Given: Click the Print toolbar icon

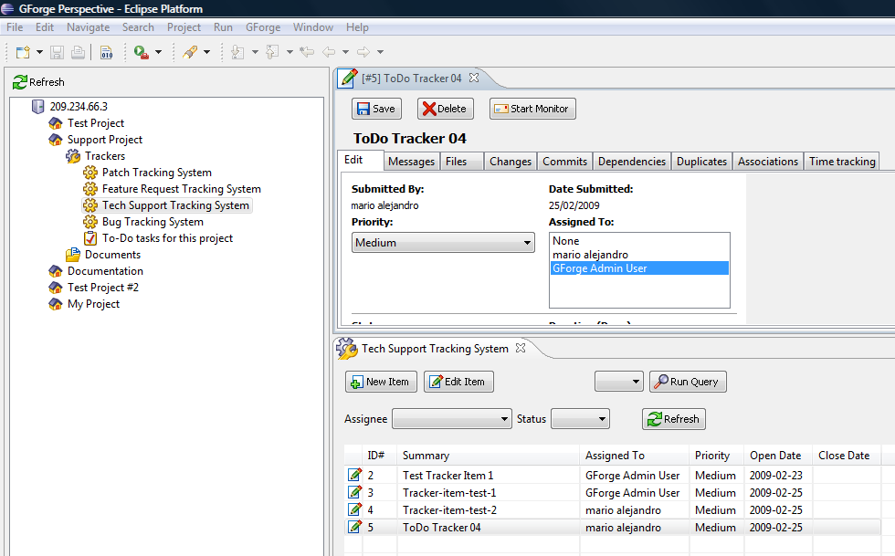Looking at the screenshot, I should (79, 52).
